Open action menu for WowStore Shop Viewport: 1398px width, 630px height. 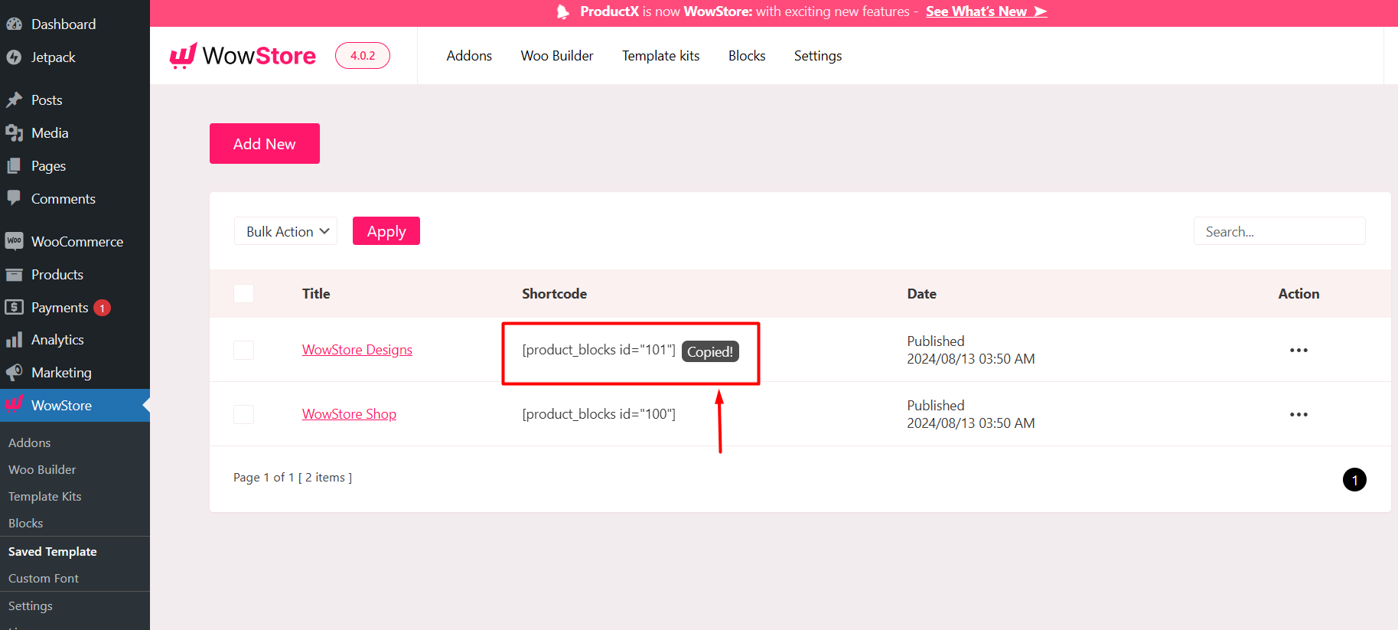[1299, 414]
